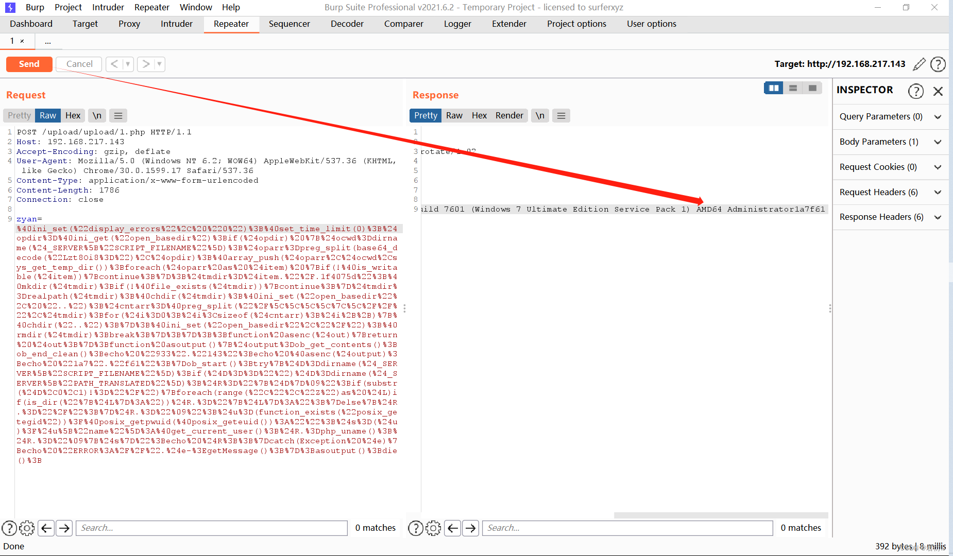Open request search help icon
Viewport: 953px width, 556px height.
coord(9,528)
